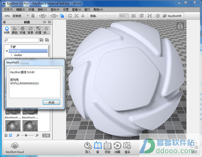This screenshot has width=202, height=157.
Task: Undock the library panel
Action: tap(44, 22)
